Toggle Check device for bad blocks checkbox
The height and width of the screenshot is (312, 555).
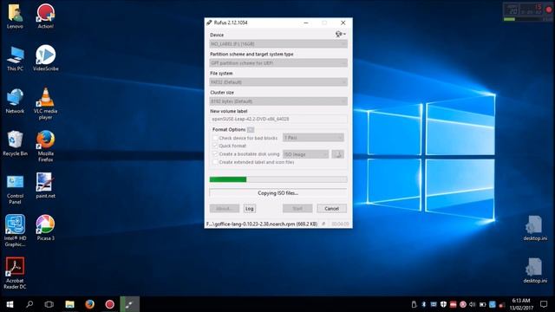215,138
